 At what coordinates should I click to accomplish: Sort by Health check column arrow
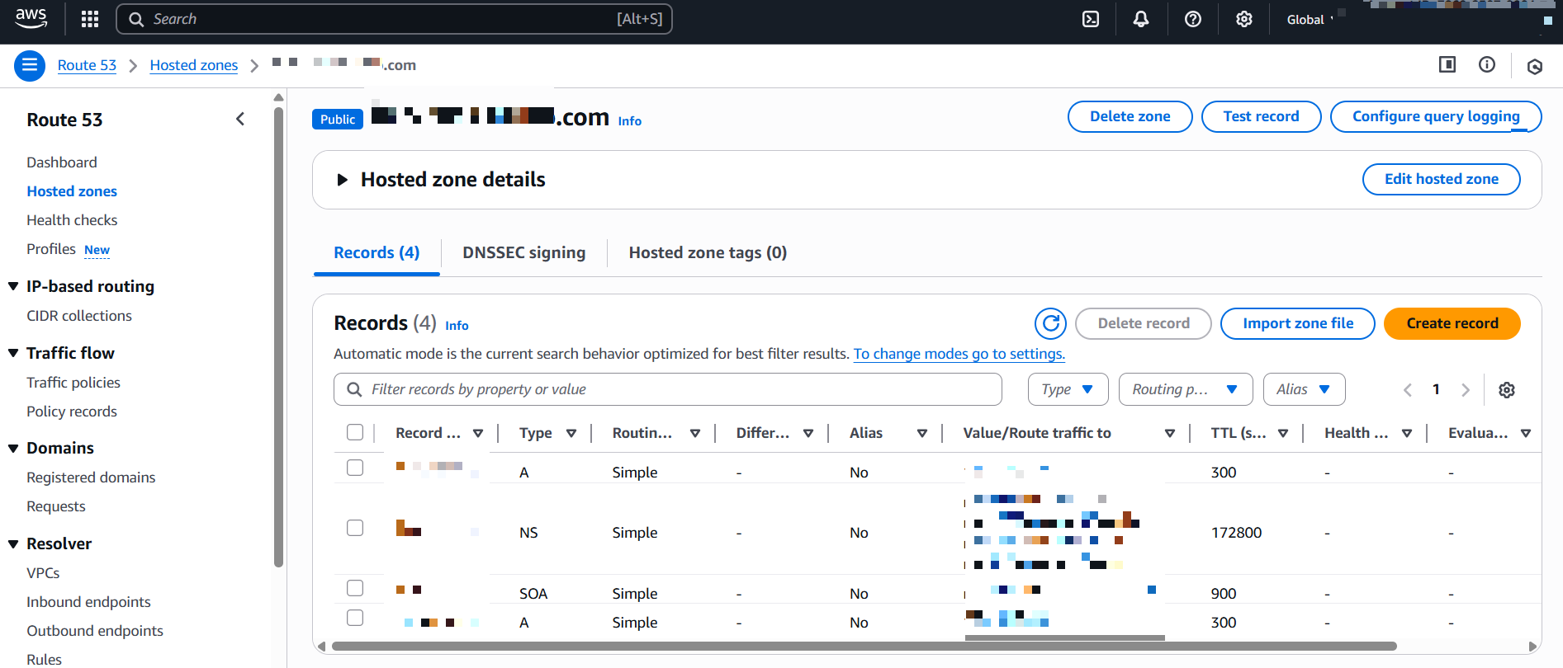coord(1407,433)
